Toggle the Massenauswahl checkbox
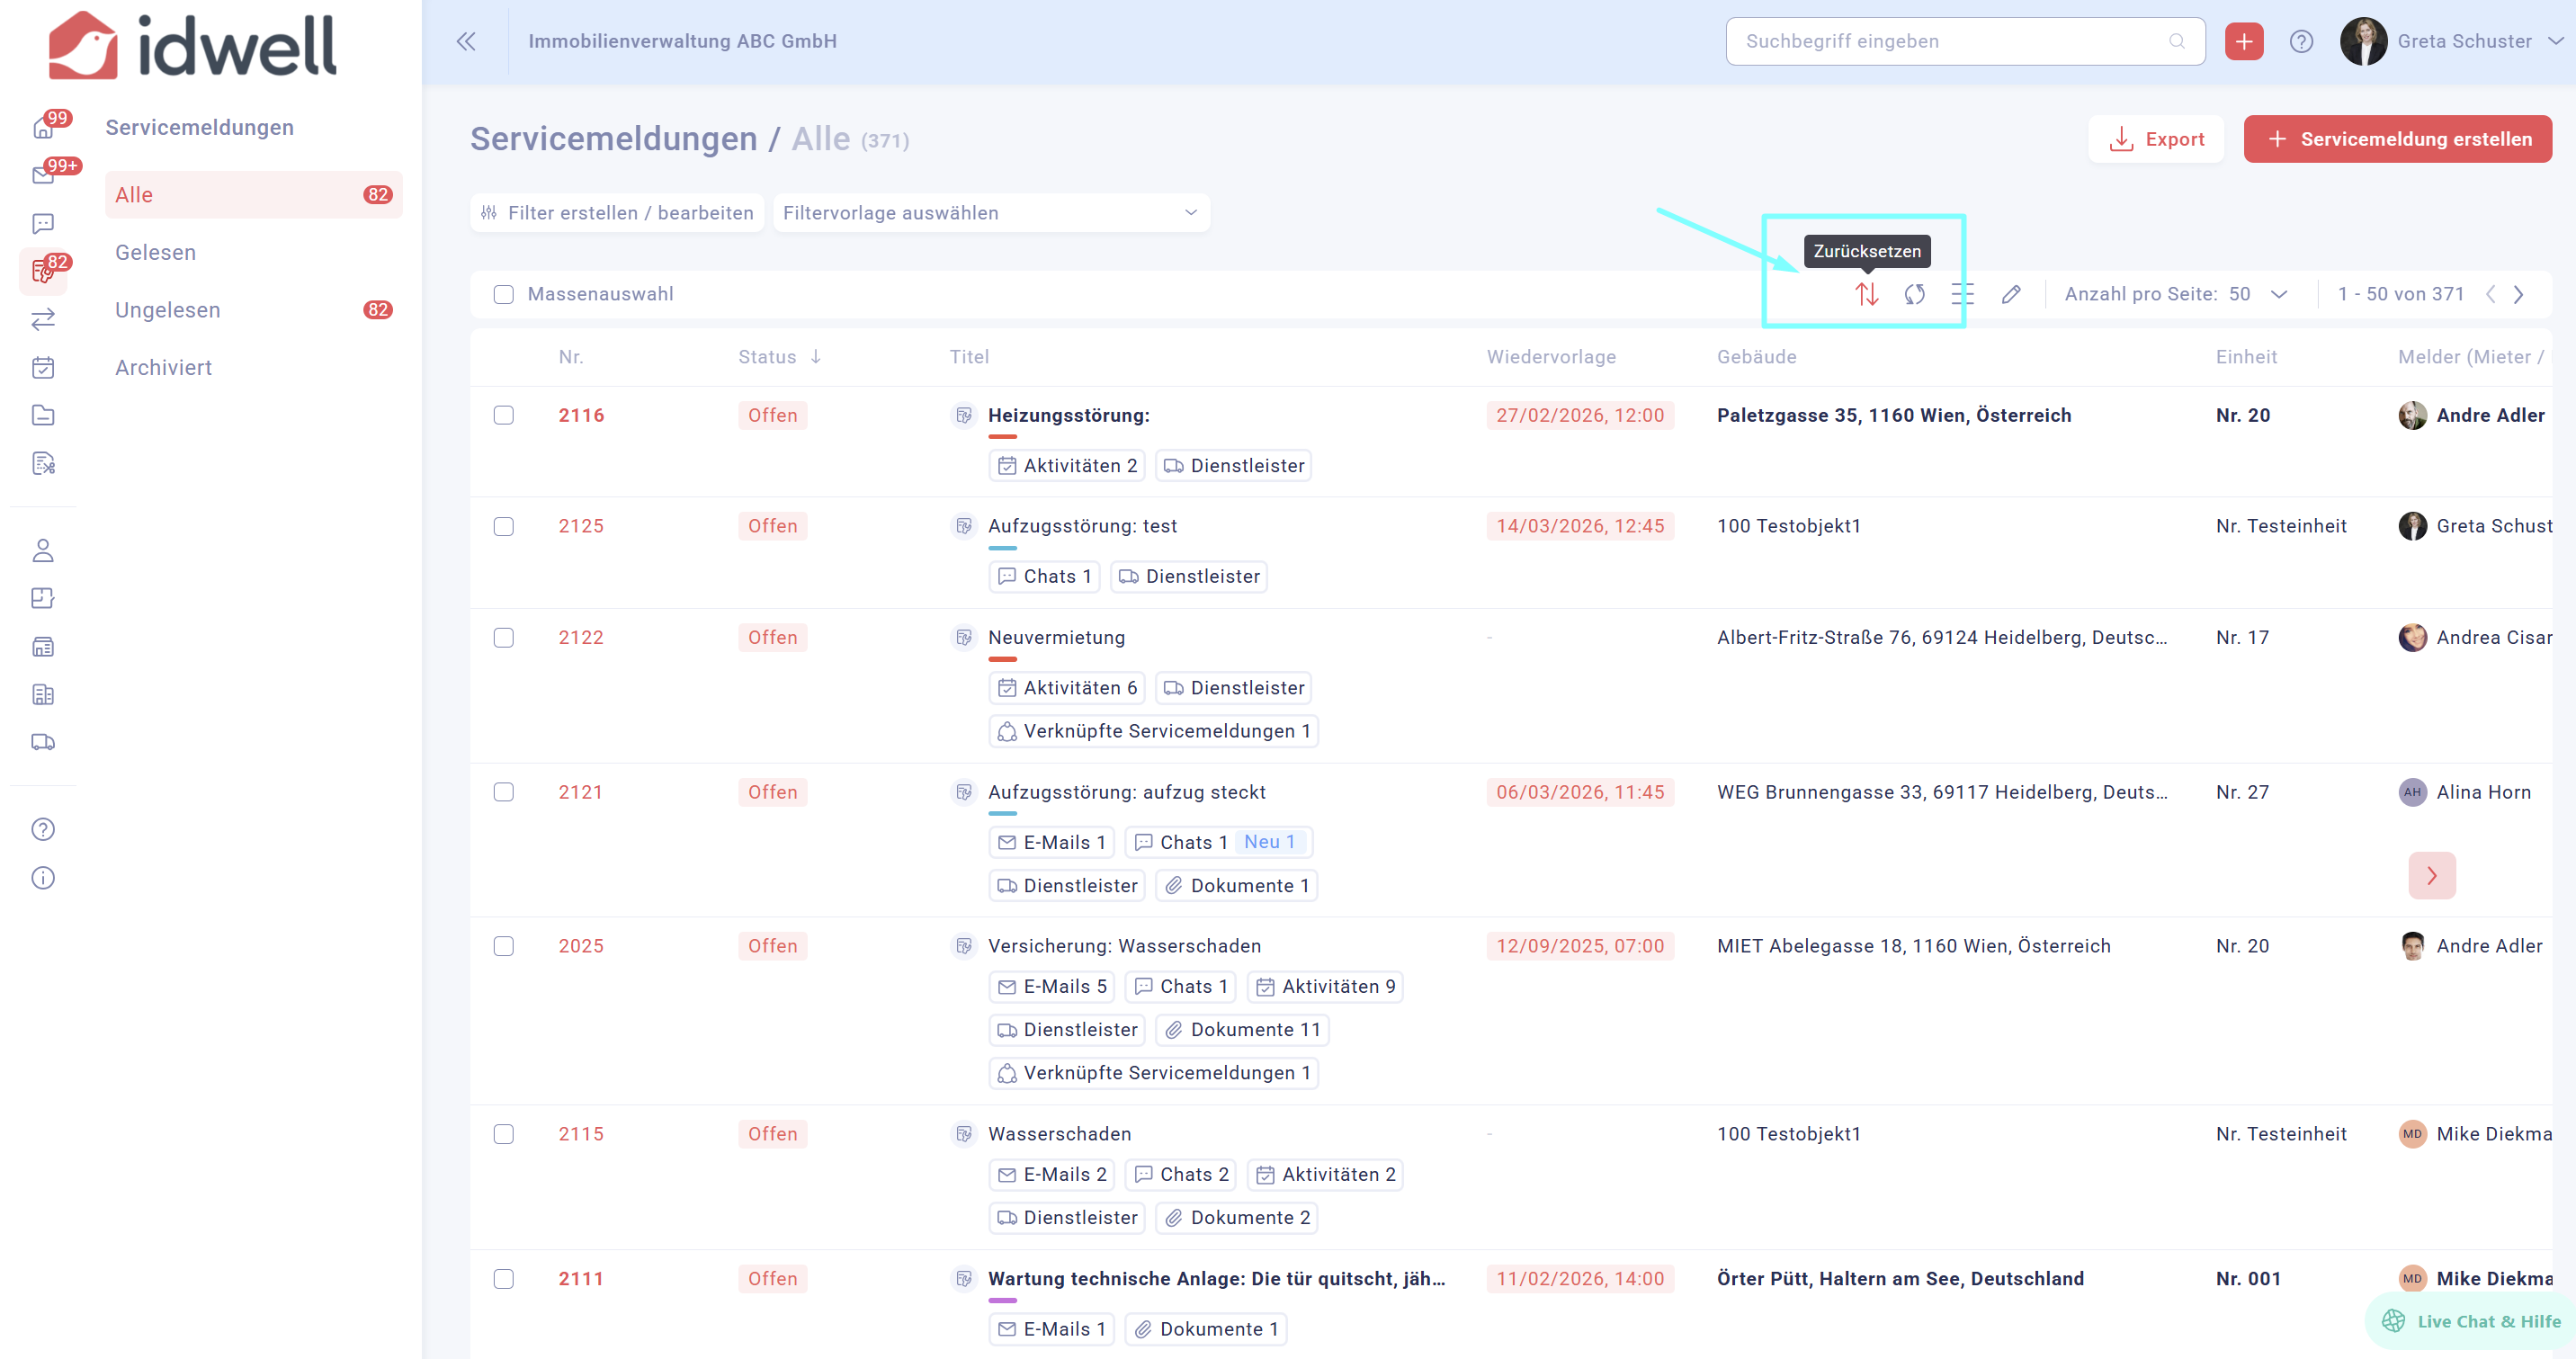 [x=504, y=294]
